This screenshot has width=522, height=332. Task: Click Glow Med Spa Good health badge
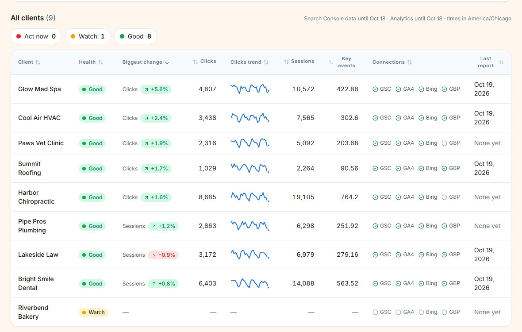pos(92,89)
